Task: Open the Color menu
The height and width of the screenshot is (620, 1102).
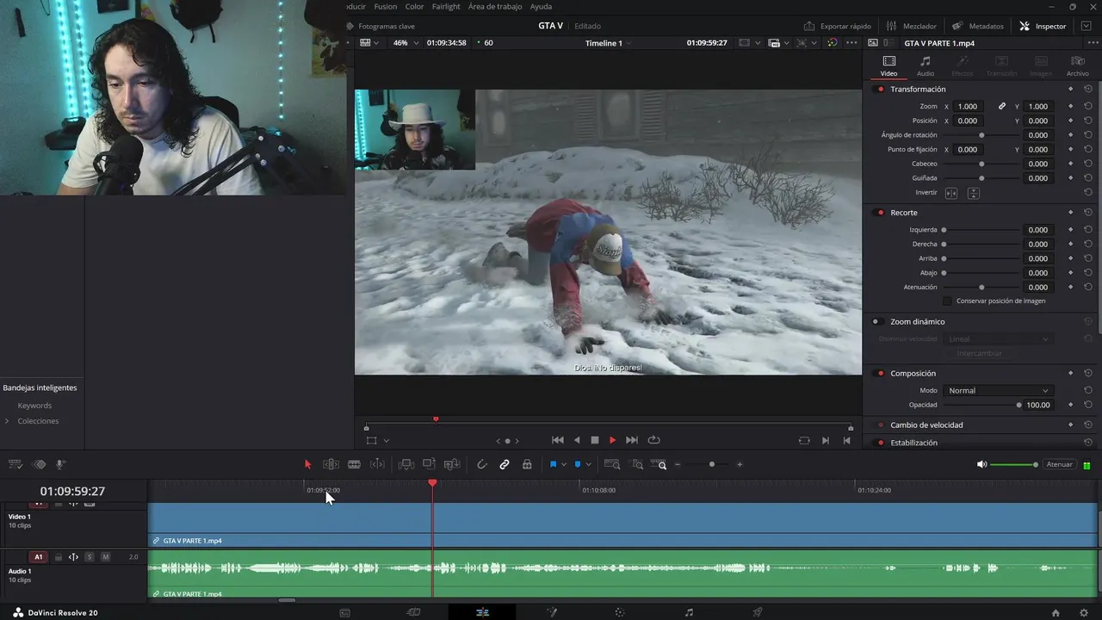Action: pos(414,6)
